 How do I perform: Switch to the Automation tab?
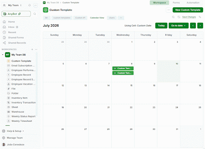point(193,3)
